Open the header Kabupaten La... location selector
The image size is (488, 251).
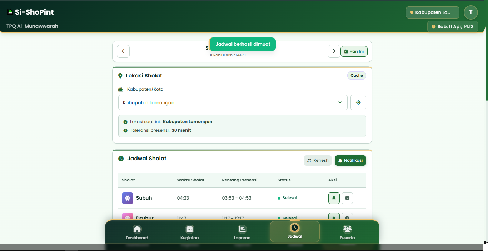click(432, 12)
